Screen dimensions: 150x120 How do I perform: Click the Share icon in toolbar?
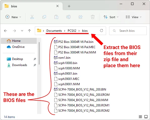pos(81,17)
